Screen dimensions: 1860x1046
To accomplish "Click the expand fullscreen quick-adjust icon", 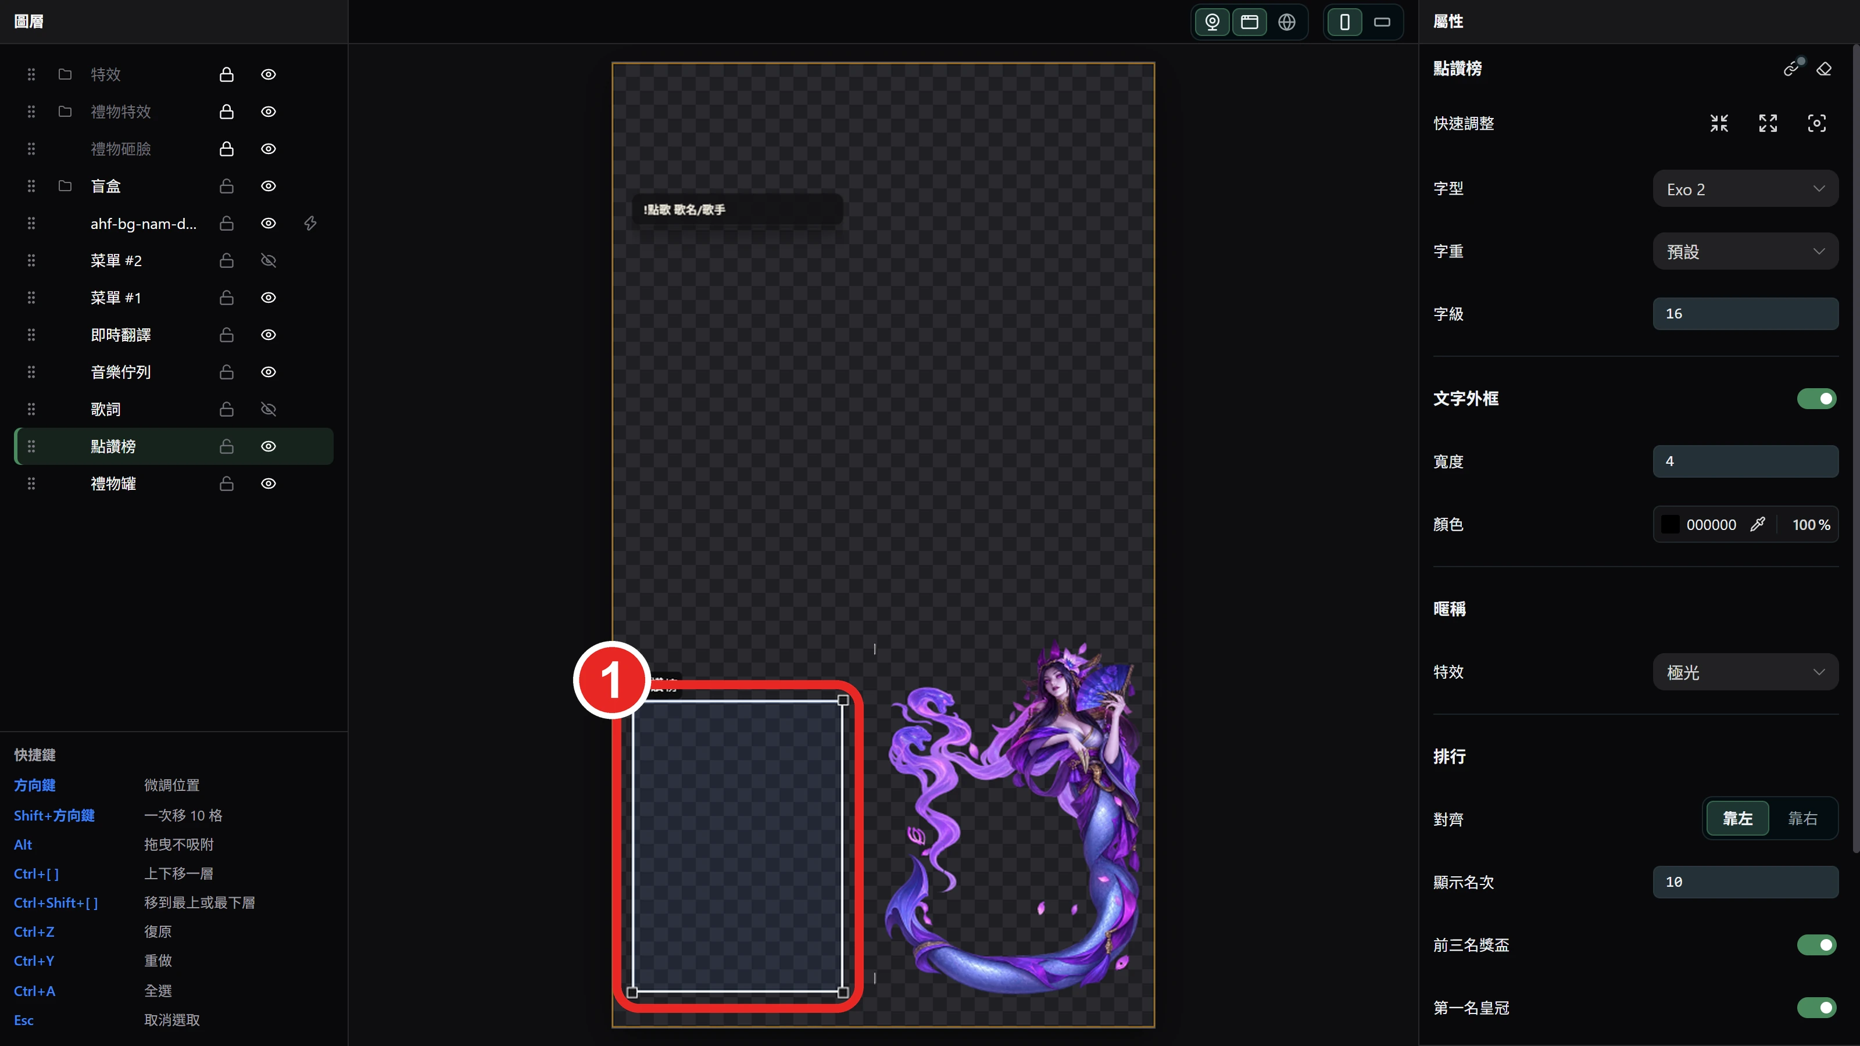I will [1768, 123].
